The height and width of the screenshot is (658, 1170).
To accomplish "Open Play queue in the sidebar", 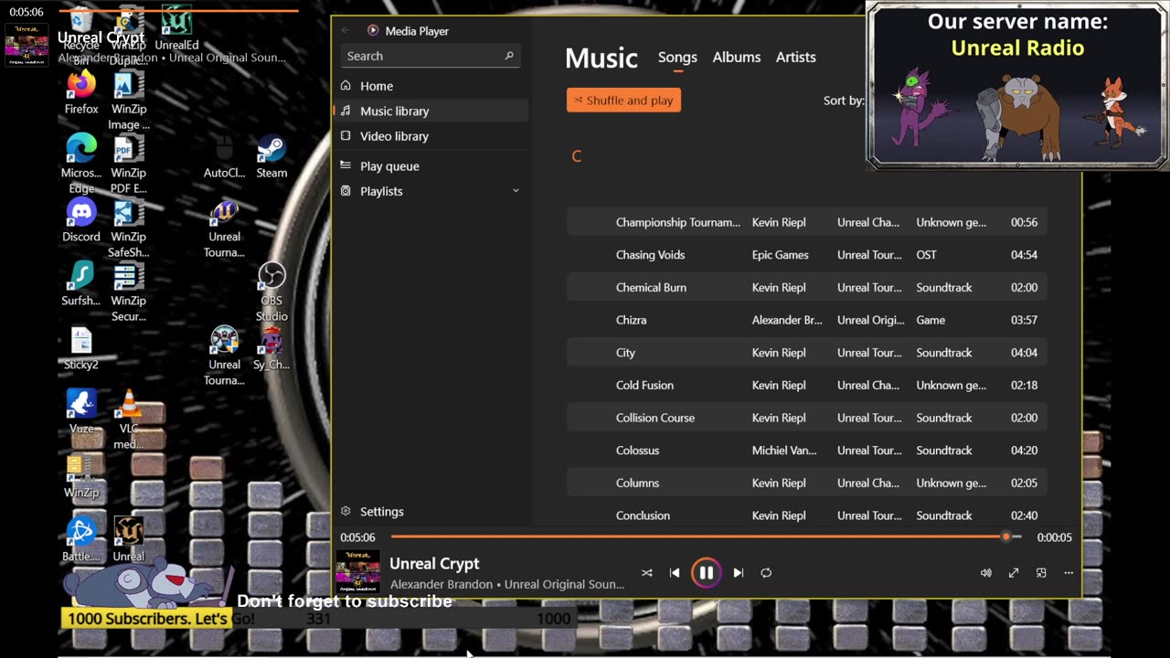I will [x=431, y=166].
